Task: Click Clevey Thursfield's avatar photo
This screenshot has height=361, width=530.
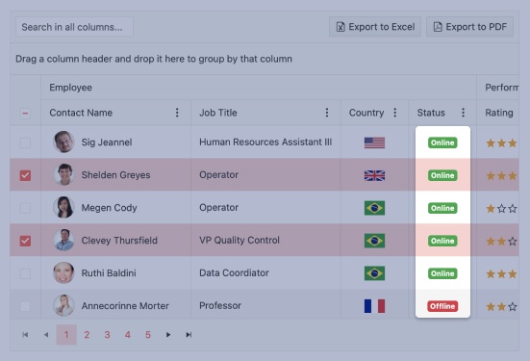Action: click(63, 240)
